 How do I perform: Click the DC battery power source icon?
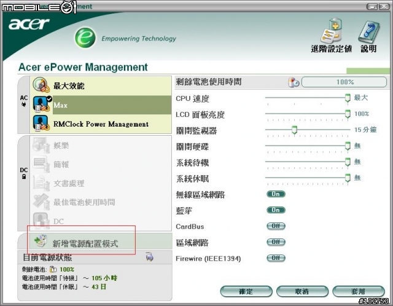[24, 176]
